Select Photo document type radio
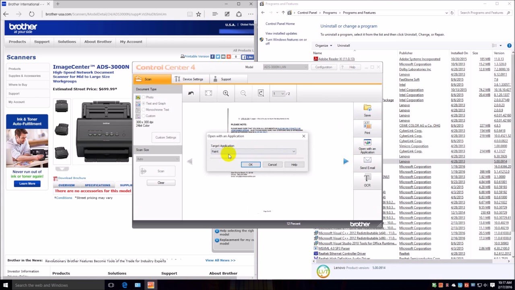 tap(144, 97)
